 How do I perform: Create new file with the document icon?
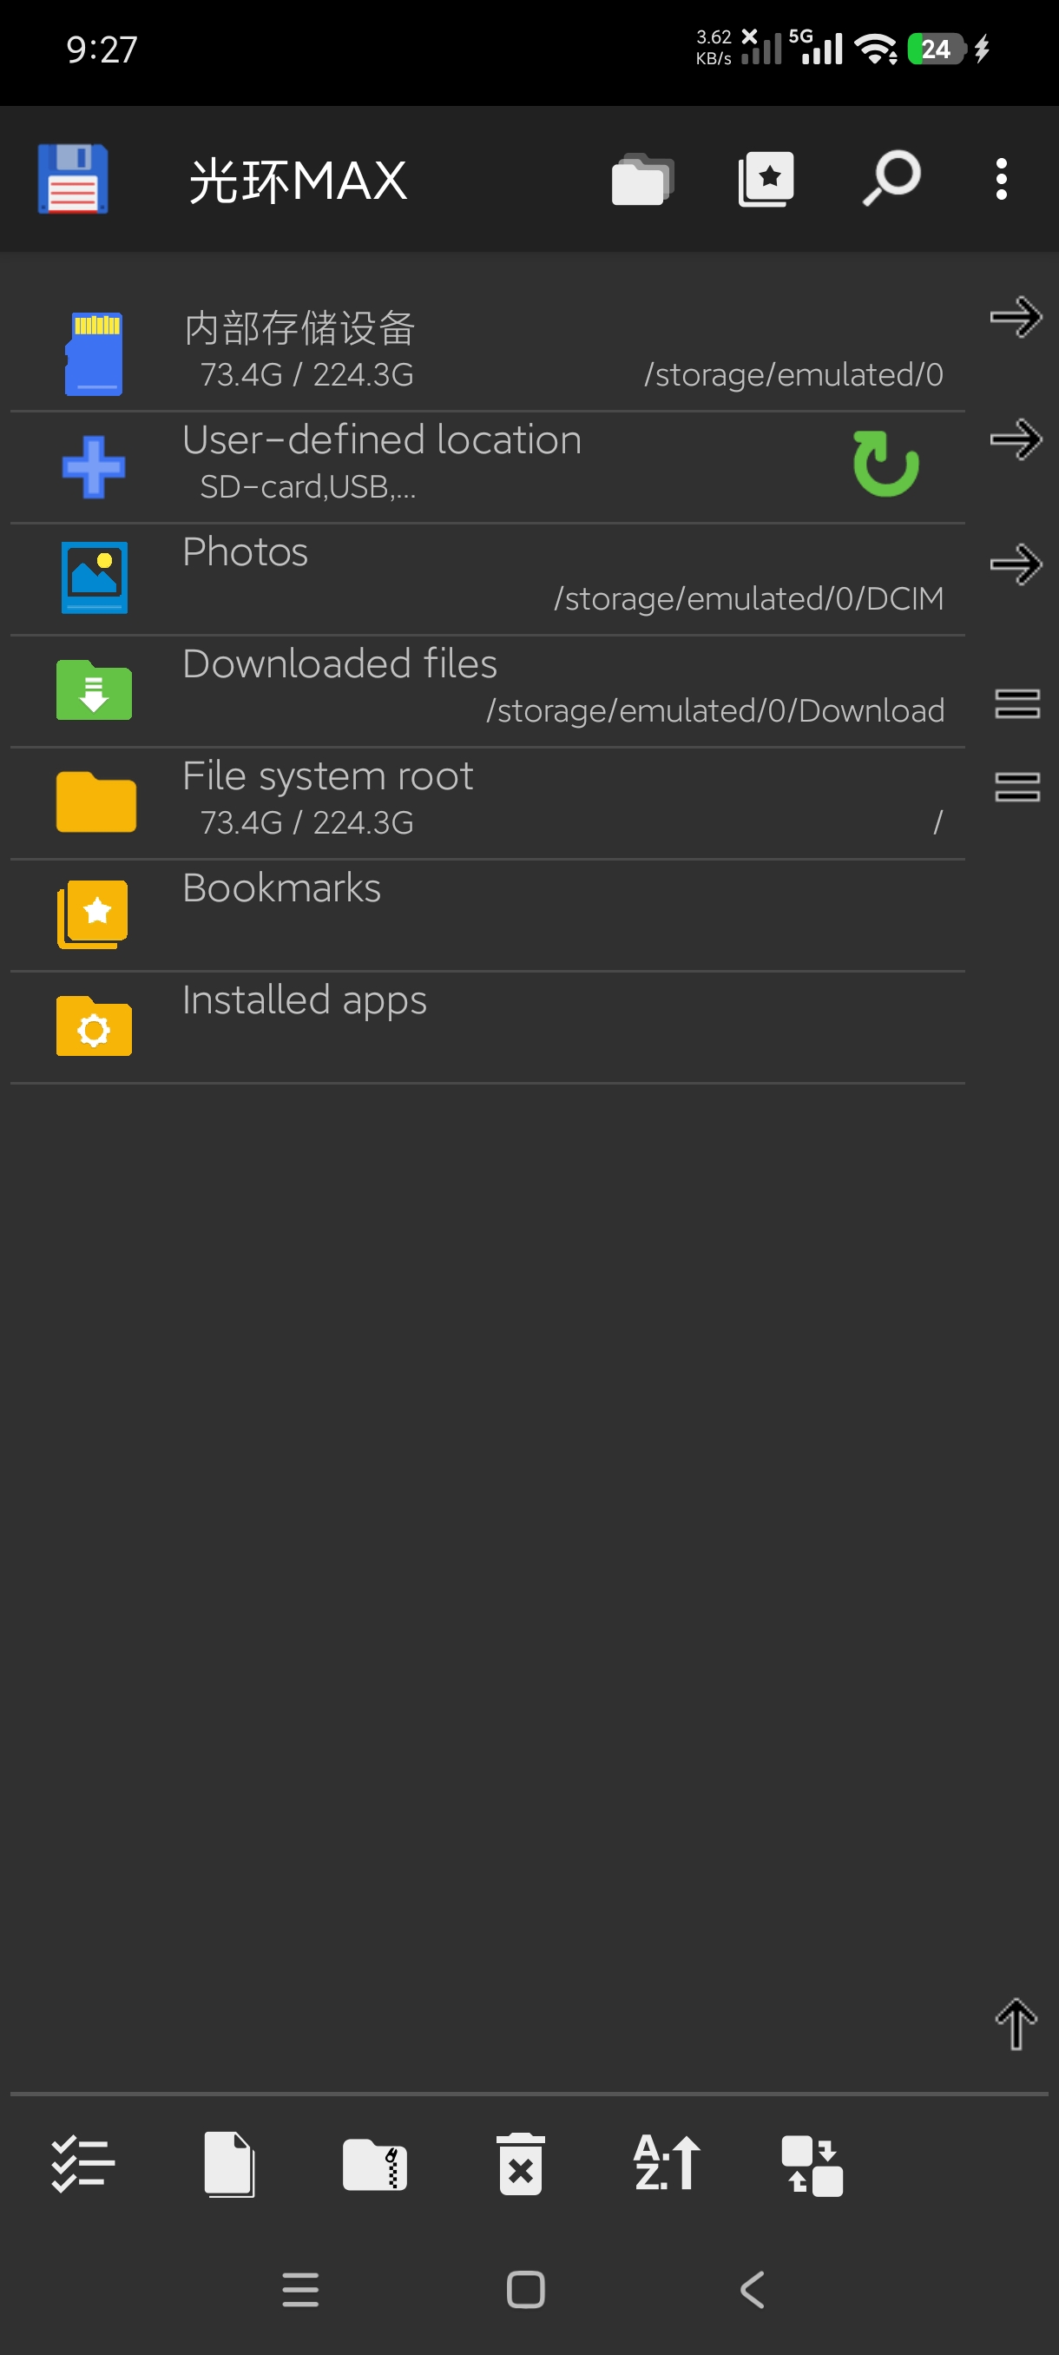click(x=228, y=2164)
